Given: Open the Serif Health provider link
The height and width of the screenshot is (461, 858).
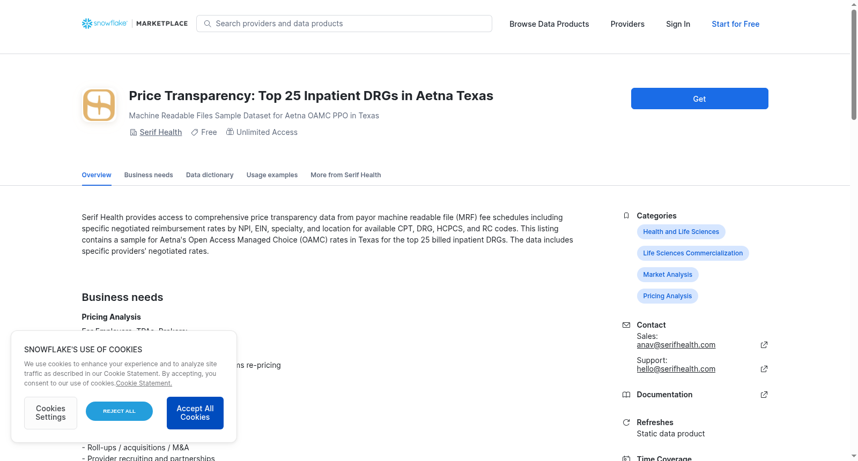Looking at the screenshot, I should tap(161, 132).
